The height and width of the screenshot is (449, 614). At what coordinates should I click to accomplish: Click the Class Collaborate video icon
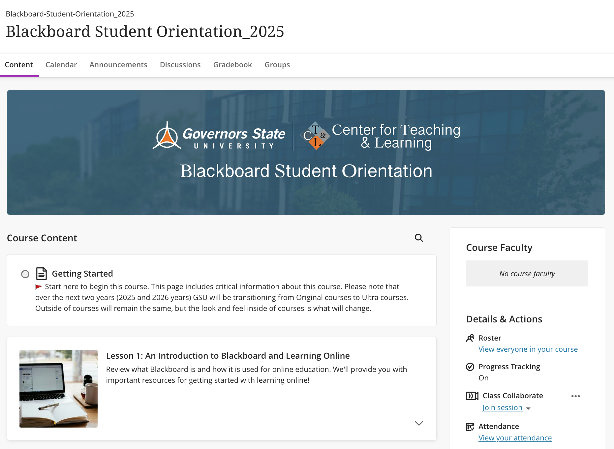click(472, 396)
